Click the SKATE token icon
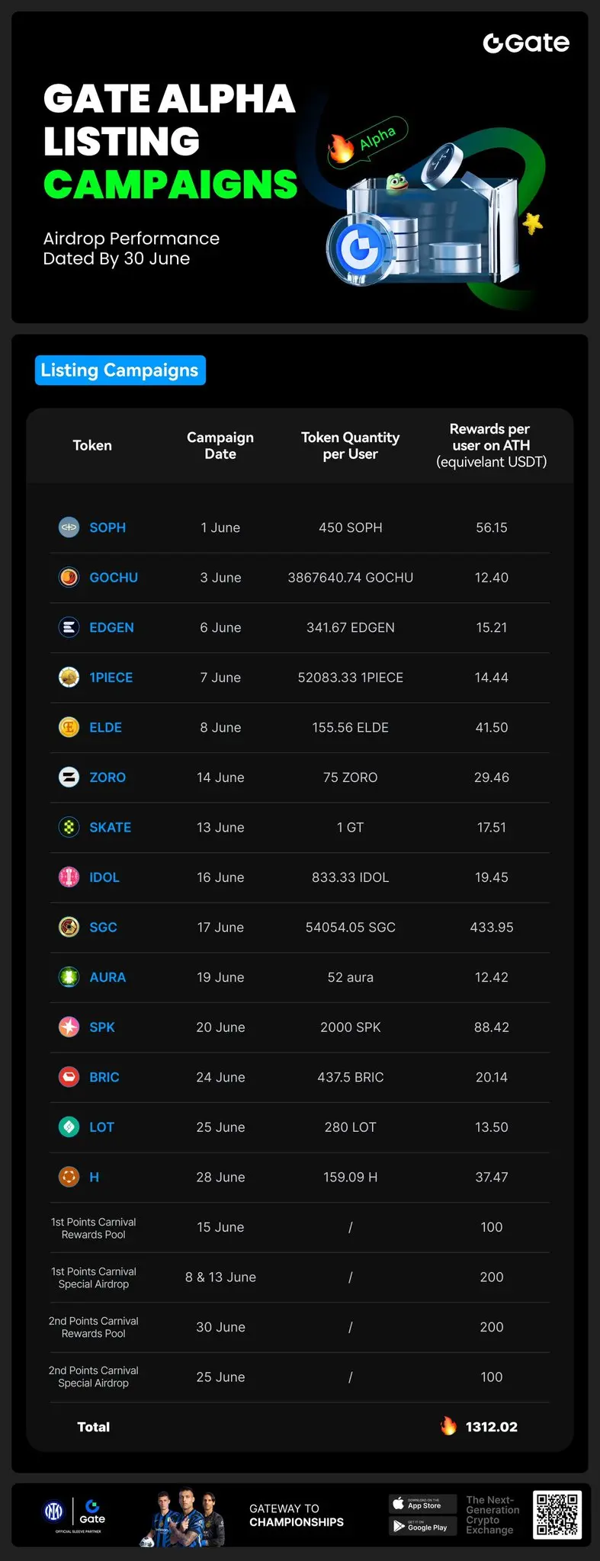The width and height of the screenshot is (600, 1561). pos(69,827)
